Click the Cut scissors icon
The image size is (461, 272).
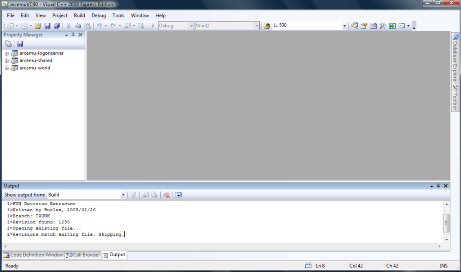tap(68, 26)
